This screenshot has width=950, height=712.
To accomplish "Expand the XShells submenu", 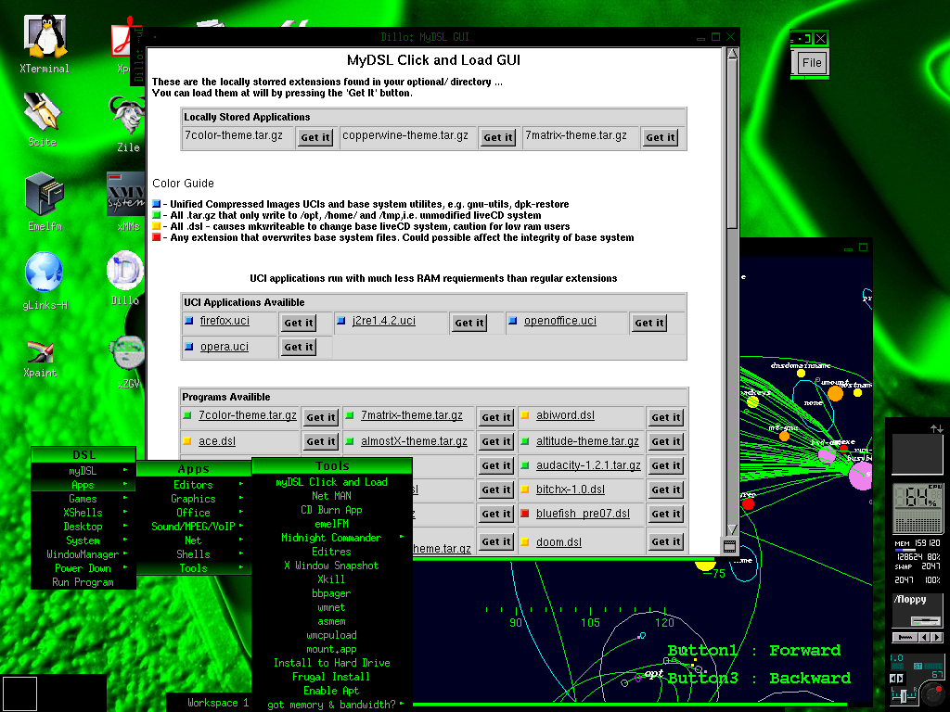I will (x=83, y=513).
